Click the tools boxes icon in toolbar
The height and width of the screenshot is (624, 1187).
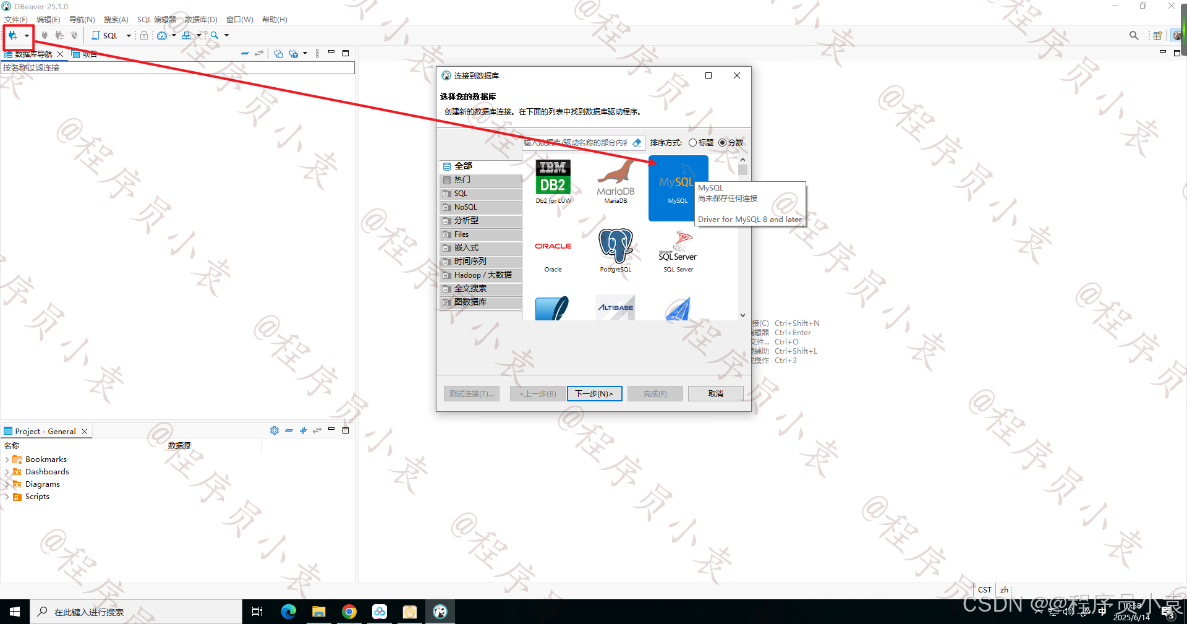pos(186,35)
